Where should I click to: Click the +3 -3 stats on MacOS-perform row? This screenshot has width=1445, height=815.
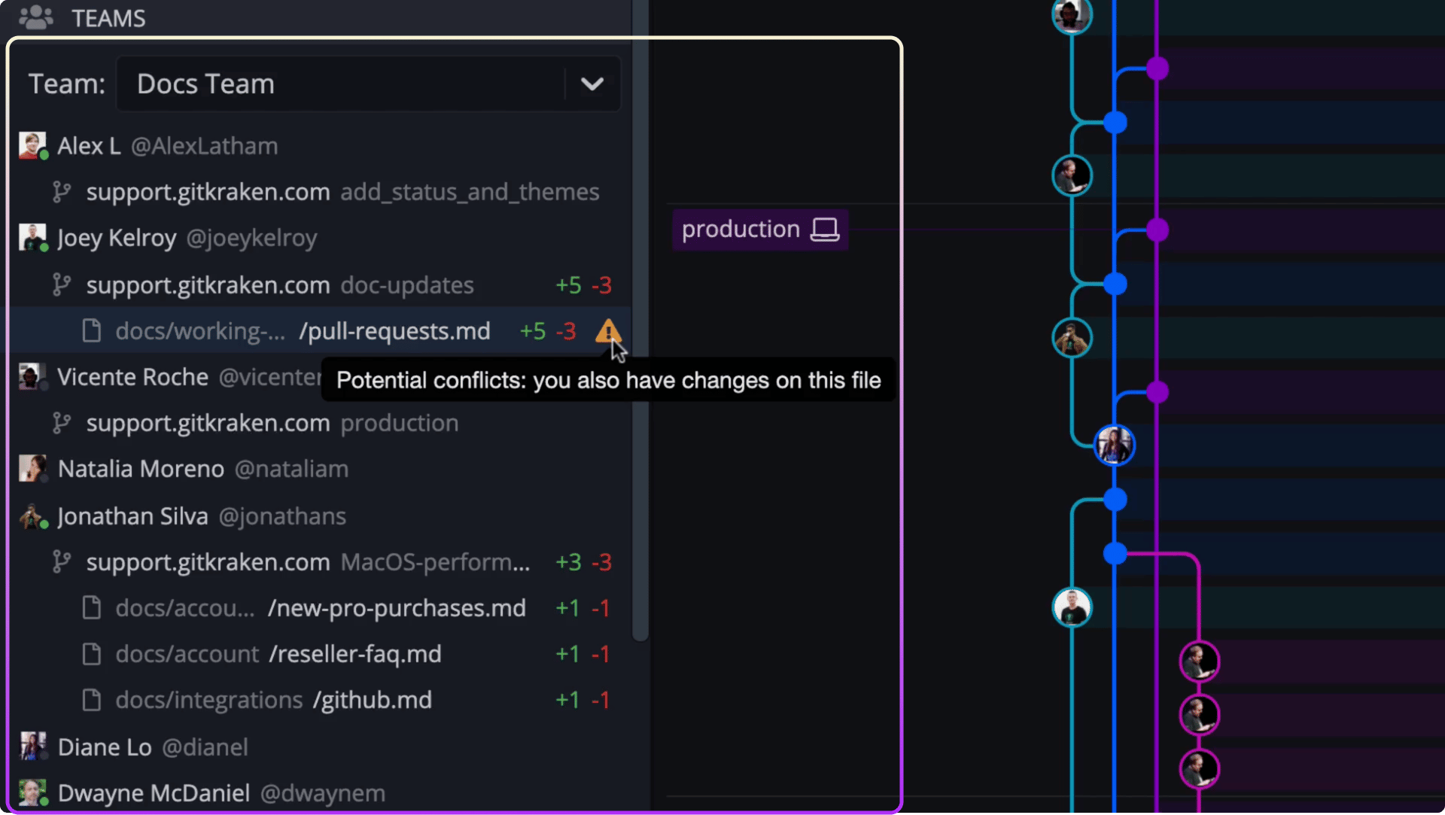click(583, 562)
